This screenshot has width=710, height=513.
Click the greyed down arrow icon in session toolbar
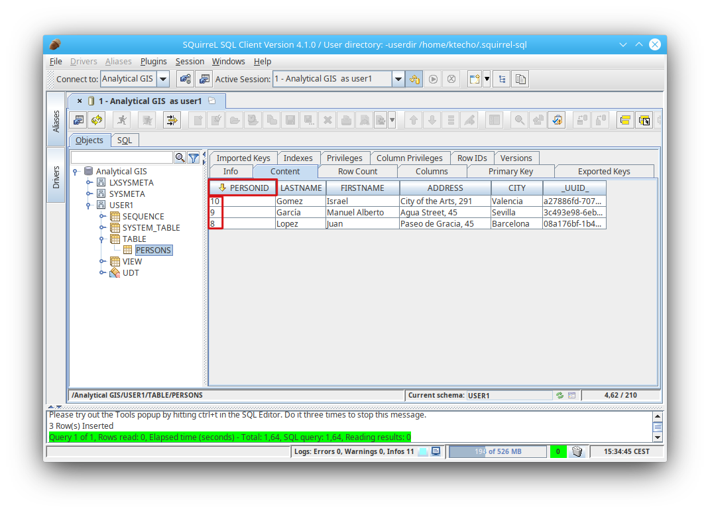tap(432, 120)
